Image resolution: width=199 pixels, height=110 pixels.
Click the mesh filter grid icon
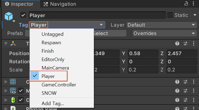[x=13, y=81]
